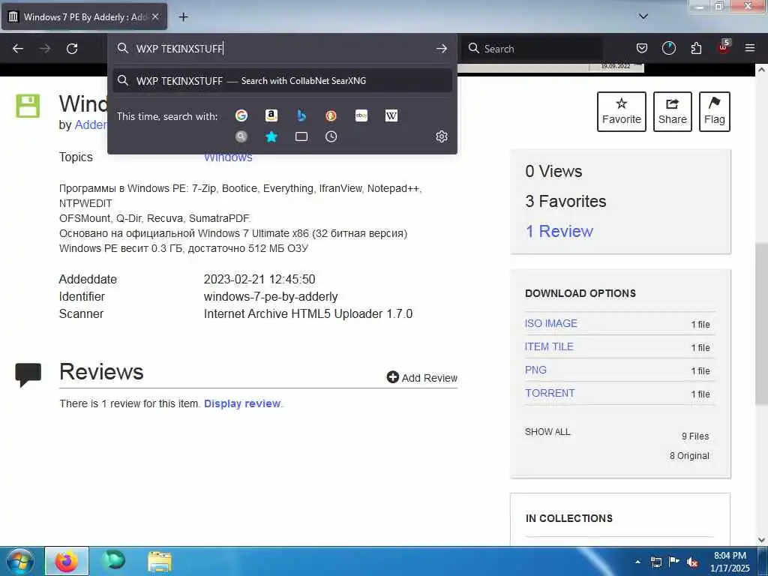The width and height of the screenshot is (768, 576).
Task: Search this time with DuckDuckGo
Action: coord(331,115)
